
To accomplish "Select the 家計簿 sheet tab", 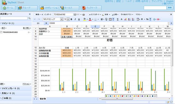I will pos(43,99).
